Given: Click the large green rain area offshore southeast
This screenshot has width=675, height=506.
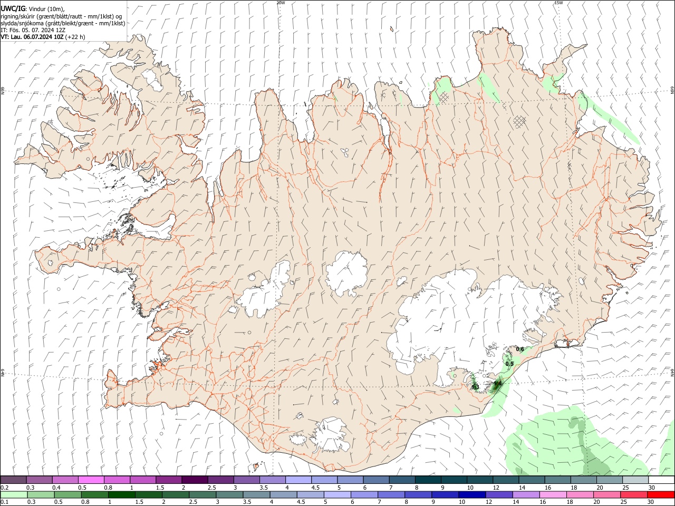Looking at the screenshot, I should [x=575, y=443].
